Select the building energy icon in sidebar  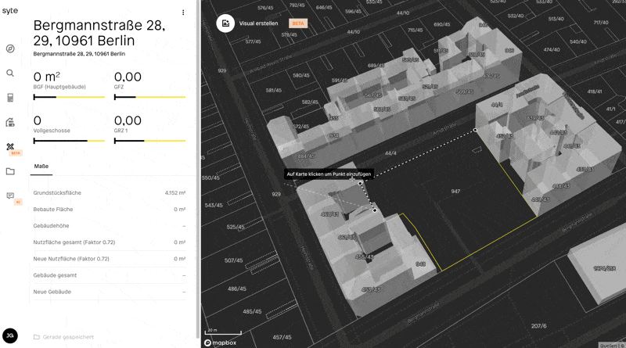click(10, 122)
